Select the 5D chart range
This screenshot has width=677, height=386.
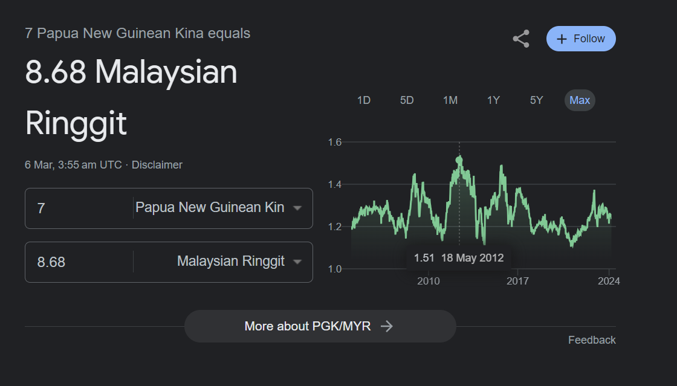click(407, 100)
